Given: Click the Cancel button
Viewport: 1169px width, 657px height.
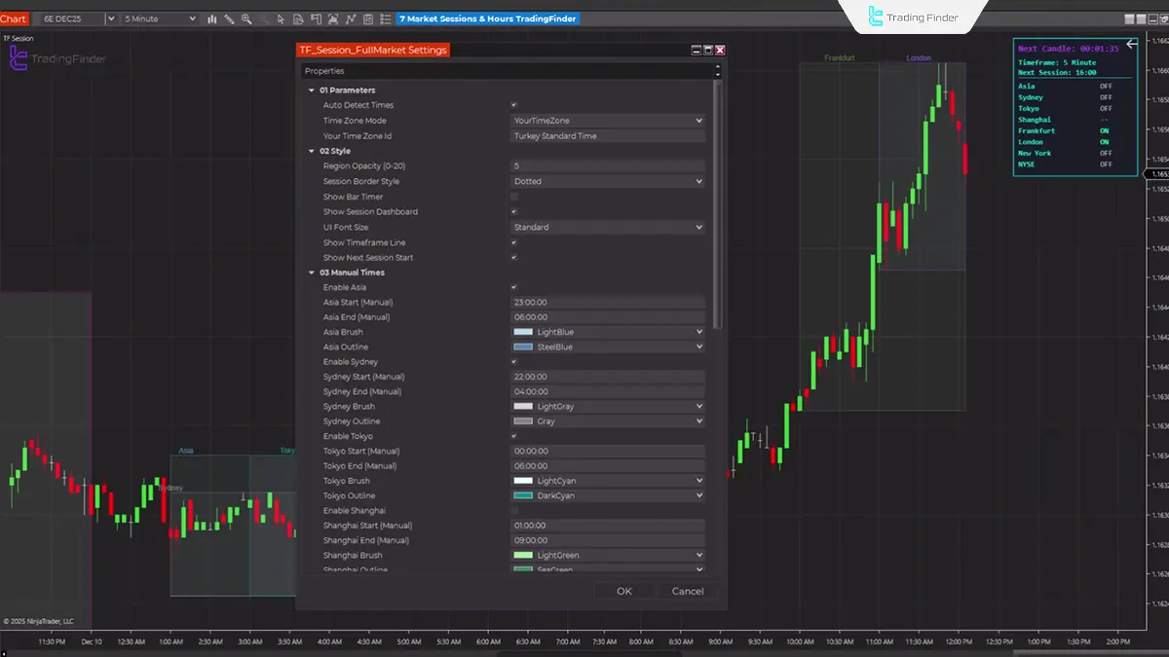Looking at the screenshot, I should [x=687, y=591].
